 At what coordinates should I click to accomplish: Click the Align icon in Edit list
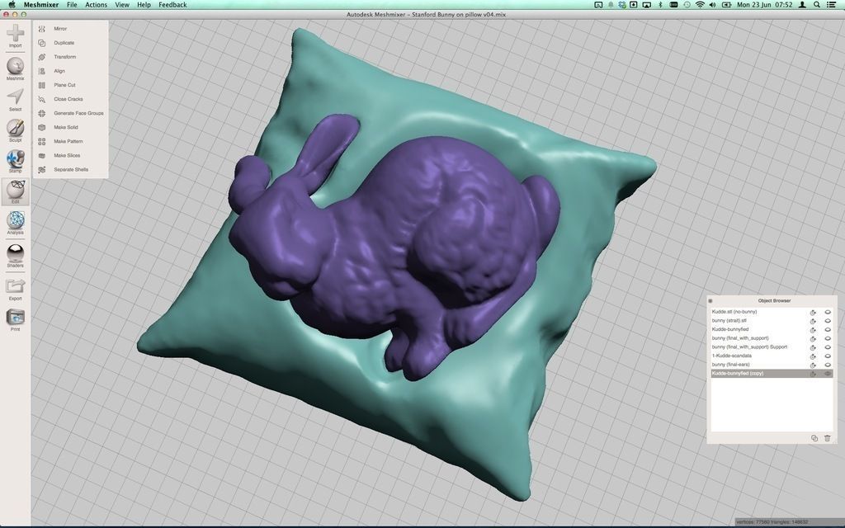pyautogui.click(x=41, y=71)
